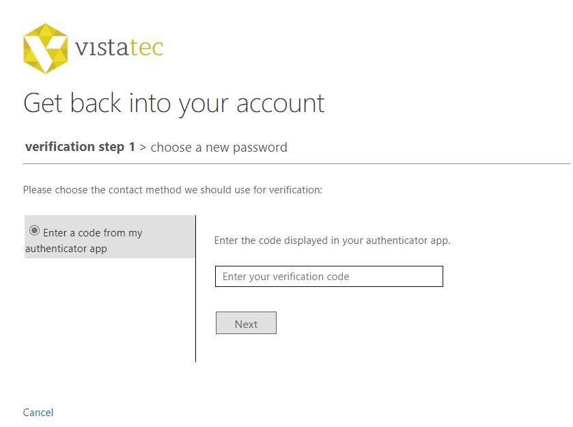Click the Next button

point(246,322)
